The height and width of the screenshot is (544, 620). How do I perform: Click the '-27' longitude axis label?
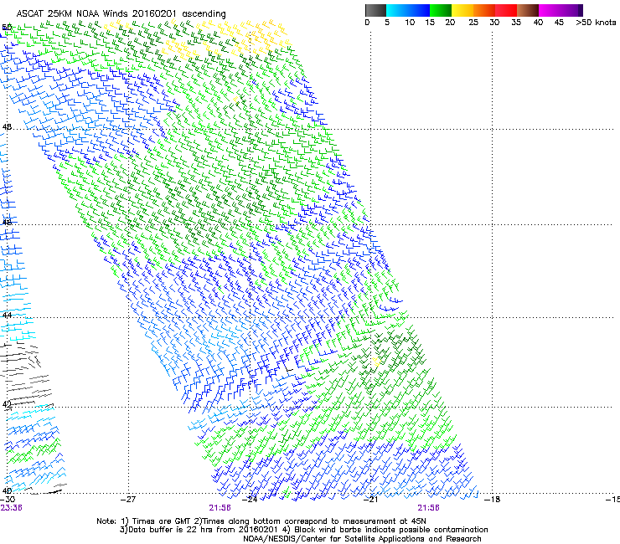[127, 499]
